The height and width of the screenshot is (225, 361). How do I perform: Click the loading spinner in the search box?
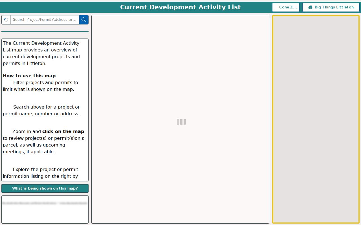tap(6, 20)
